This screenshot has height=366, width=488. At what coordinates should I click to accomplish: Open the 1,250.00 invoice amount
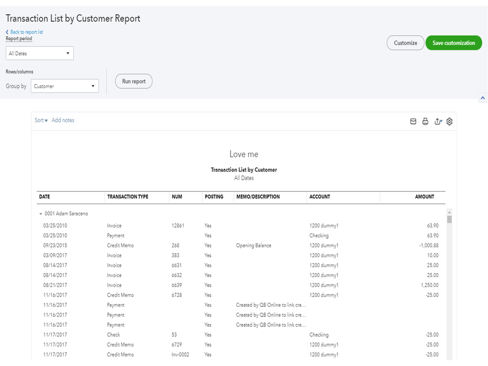tap(429, 285)
